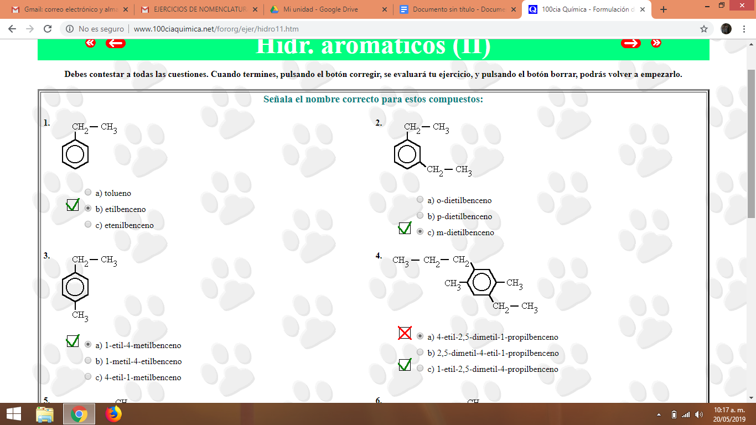The image size is (756, 425).
Task: Close the Gmail tab
Action: [x=126, y=9]
